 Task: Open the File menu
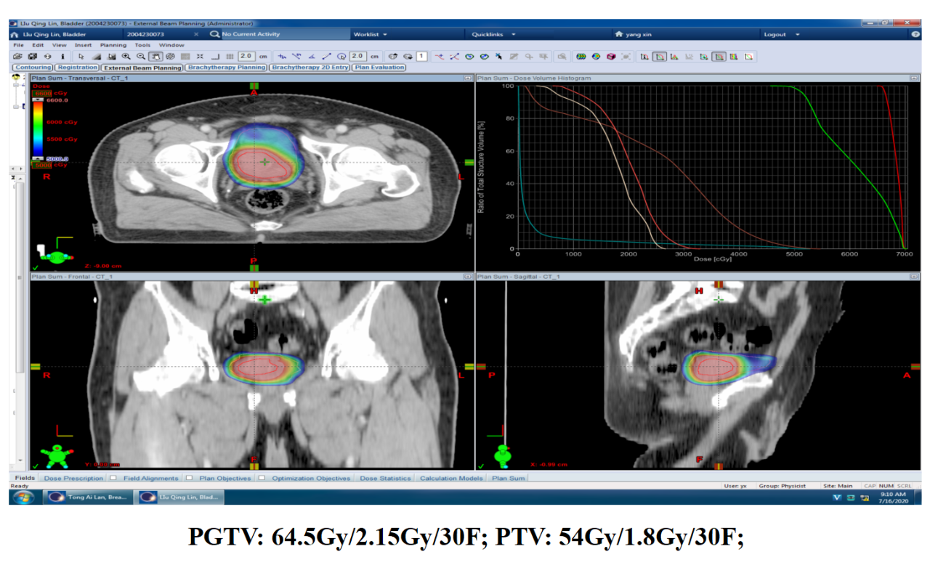(x=19, y=45)
